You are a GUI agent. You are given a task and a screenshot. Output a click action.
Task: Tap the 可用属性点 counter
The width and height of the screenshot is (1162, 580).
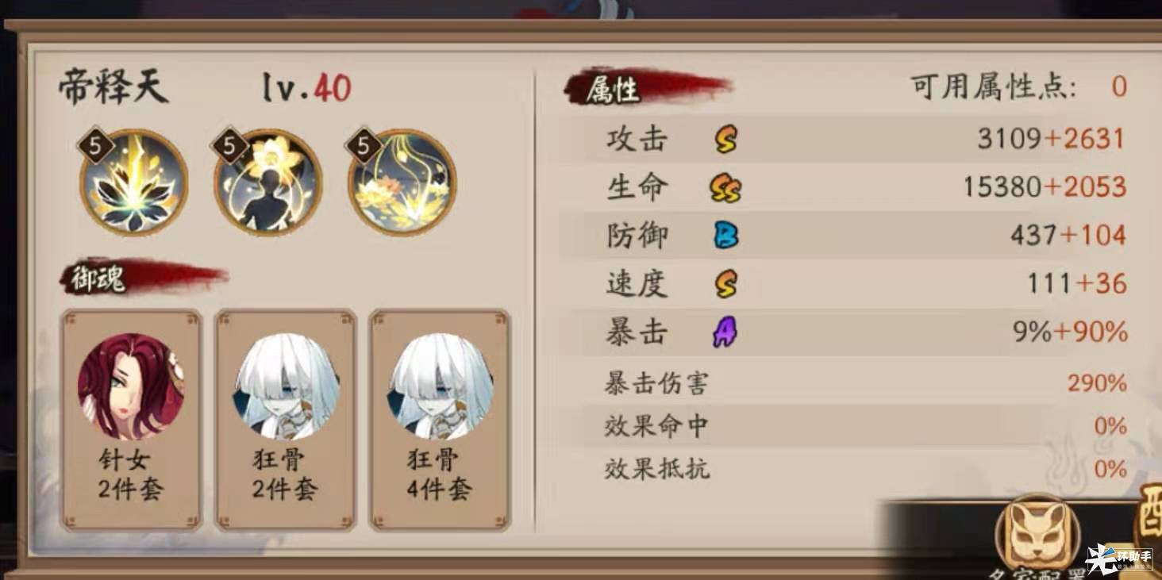click(1018, 86)
